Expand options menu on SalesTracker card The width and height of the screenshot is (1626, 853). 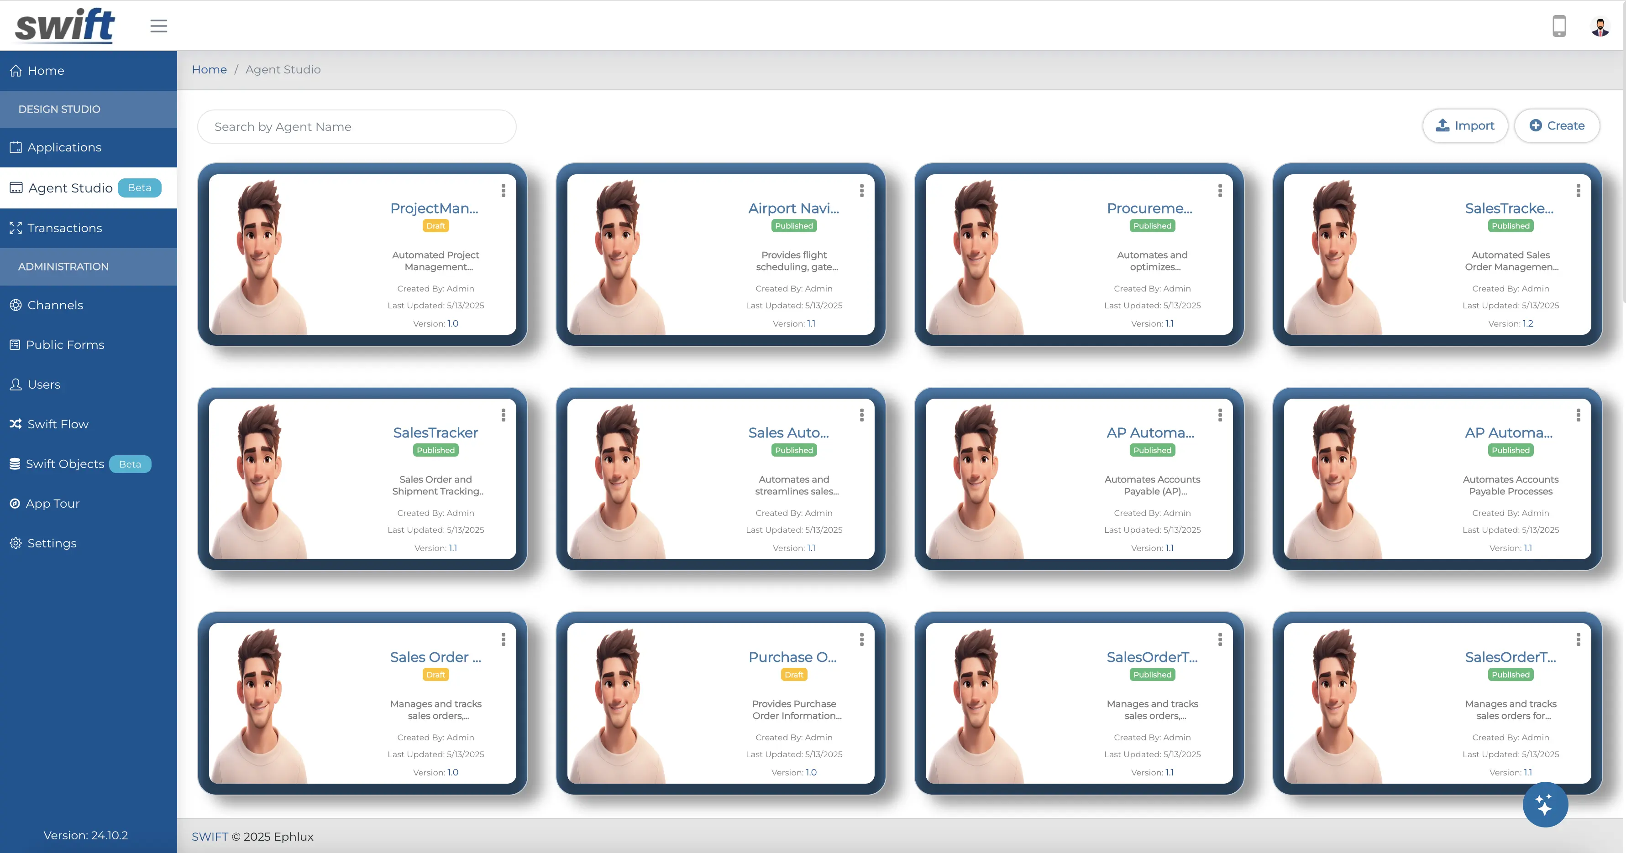tap(503, 415)
